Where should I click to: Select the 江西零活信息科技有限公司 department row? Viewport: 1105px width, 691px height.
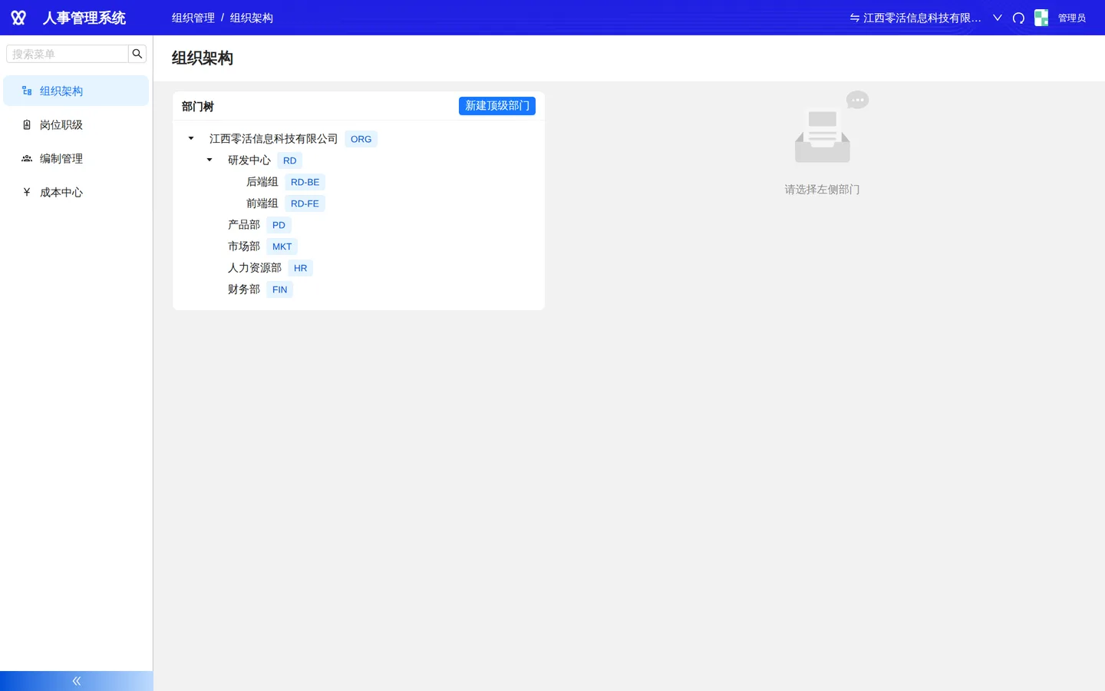274,139
